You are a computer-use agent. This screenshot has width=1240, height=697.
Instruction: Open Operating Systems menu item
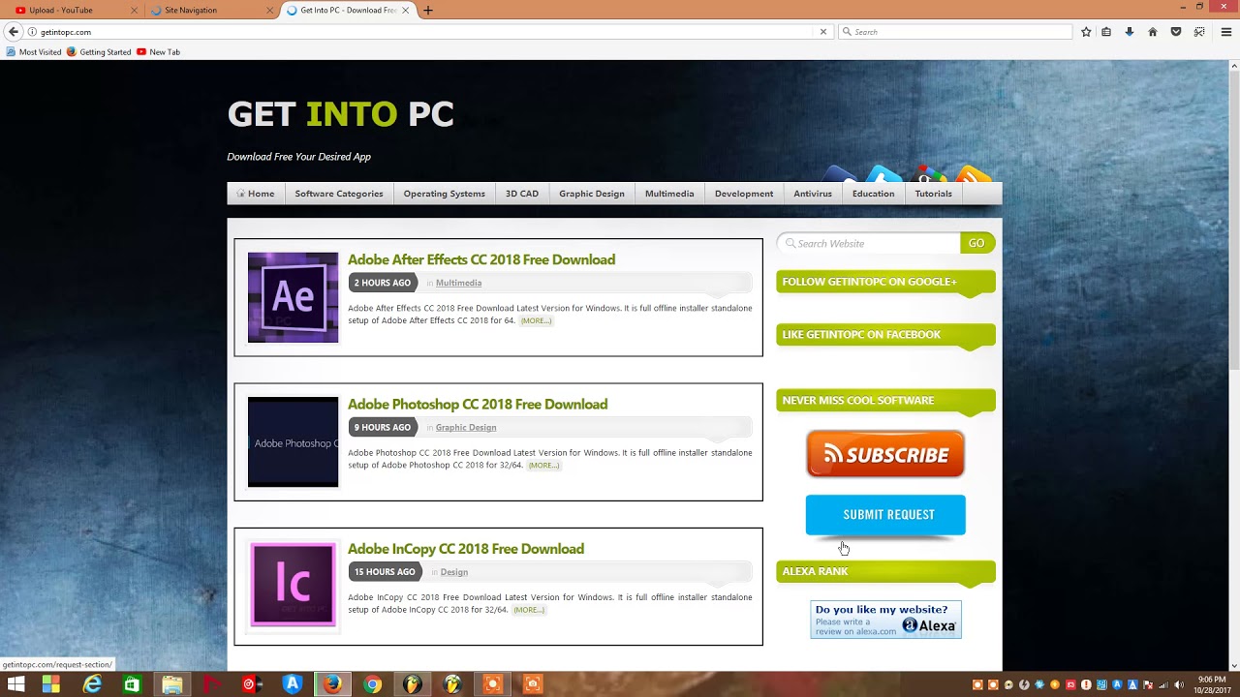coord(445,194)
